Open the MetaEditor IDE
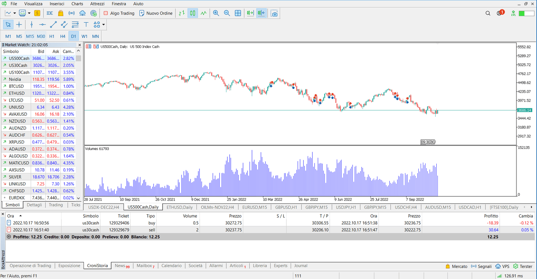Viewport: 537px width, 279px height. (x=50, y=13)
